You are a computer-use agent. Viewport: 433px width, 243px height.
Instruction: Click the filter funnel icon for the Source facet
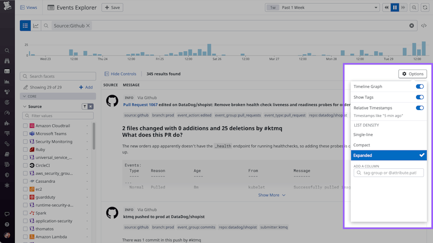point(85,106)
